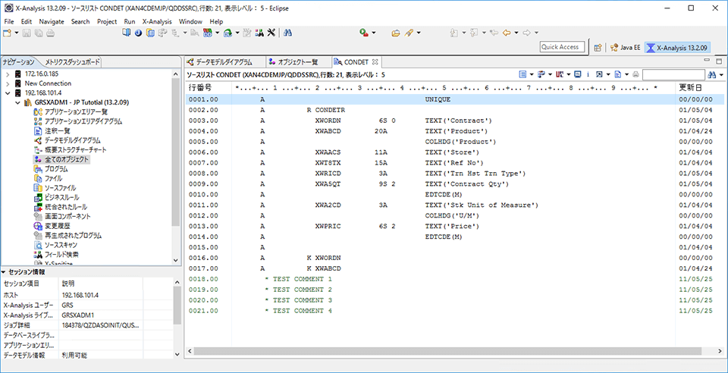Open dropdown next to red-green DD icon
The height and width of the screenshot is (373, 728).
click(216, 33)
